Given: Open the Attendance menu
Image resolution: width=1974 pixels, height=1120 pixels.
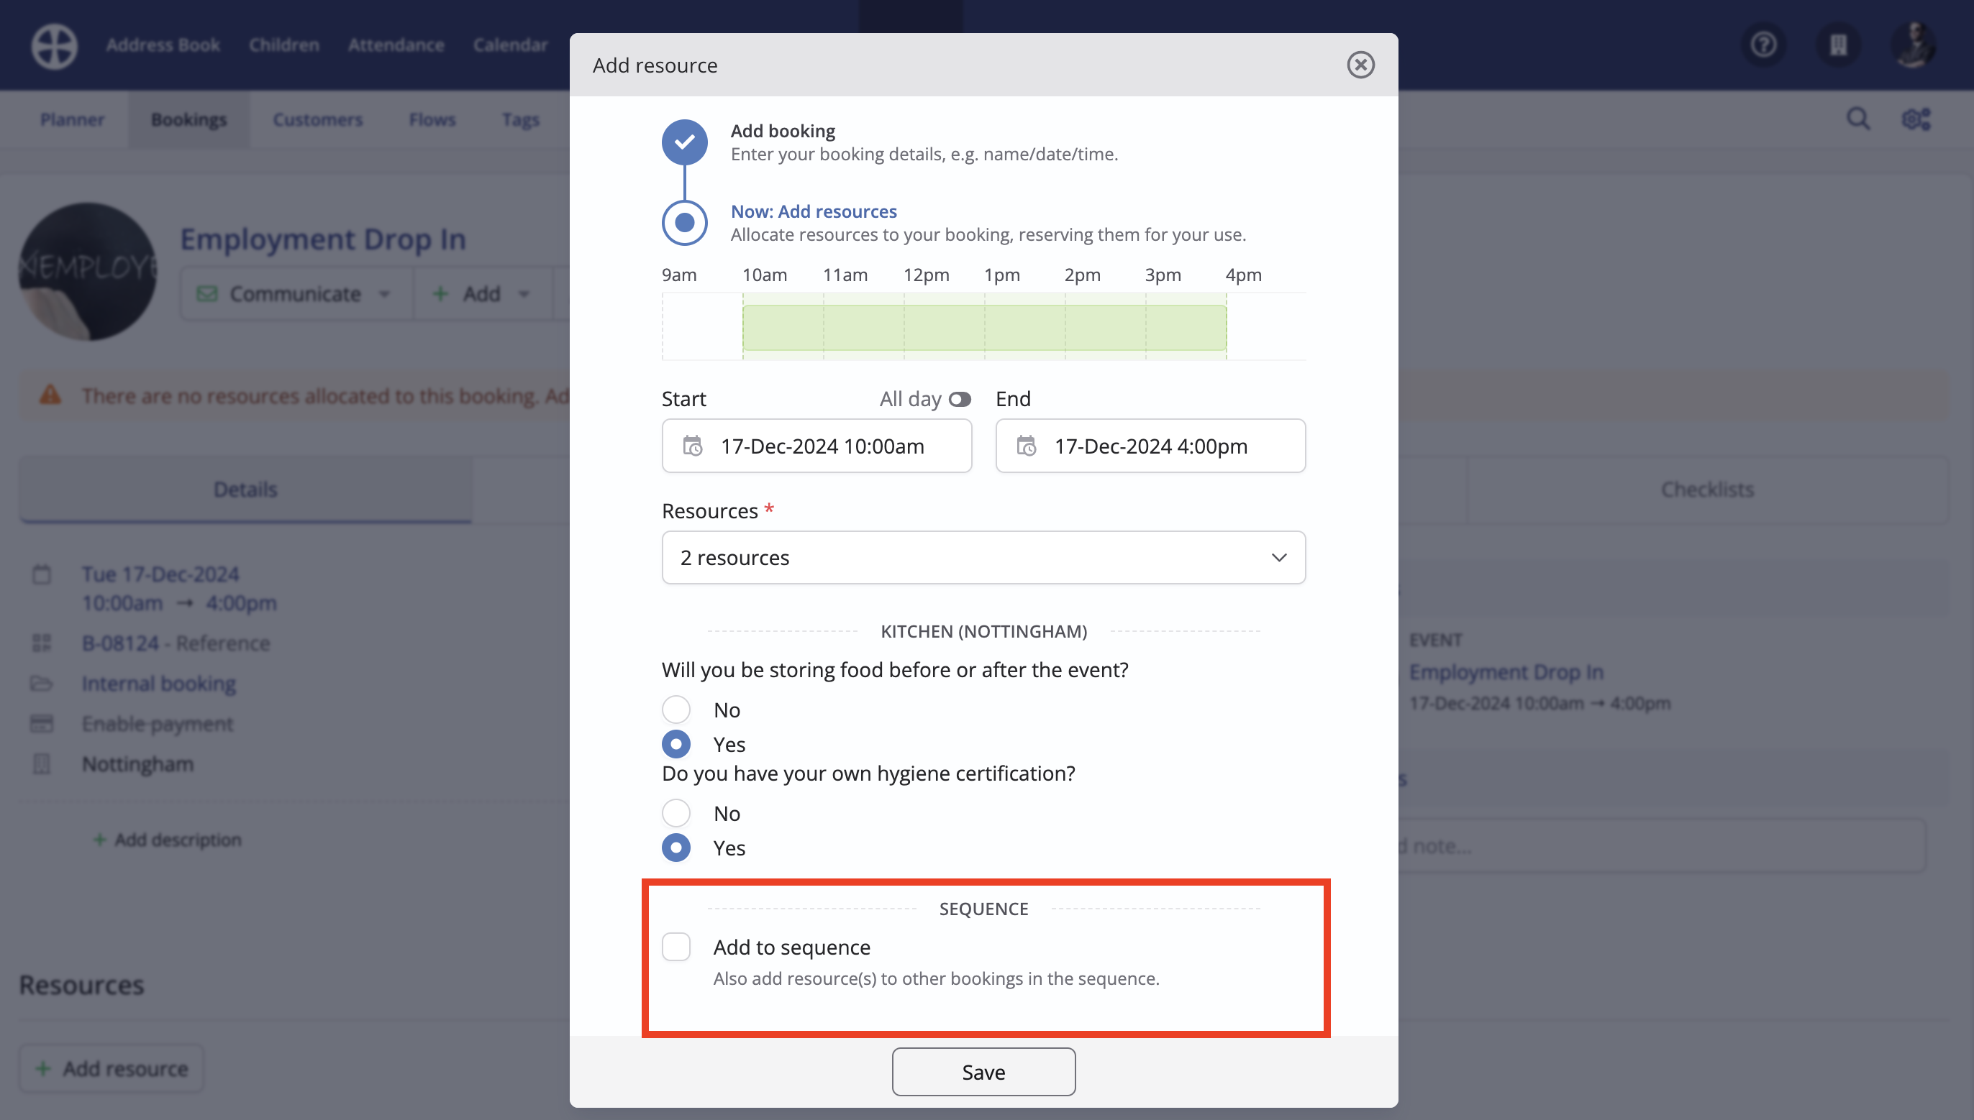Looking at the screenshot, I should [396, 45].
